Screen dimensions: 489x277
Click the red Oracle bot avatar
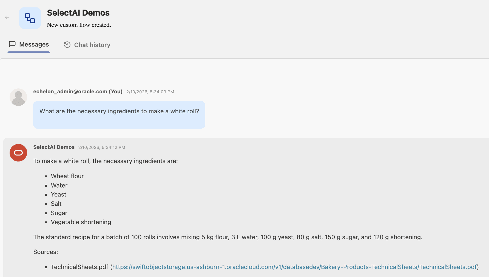click(x=18, y=153)
